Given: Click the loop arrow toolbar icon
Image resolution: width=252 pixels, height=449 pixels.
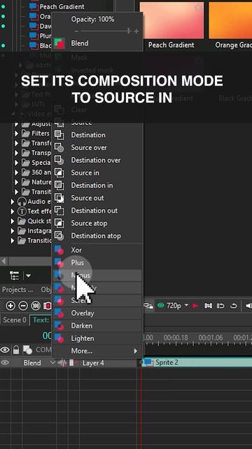Looking at the screenshot, I should point(233,306).
